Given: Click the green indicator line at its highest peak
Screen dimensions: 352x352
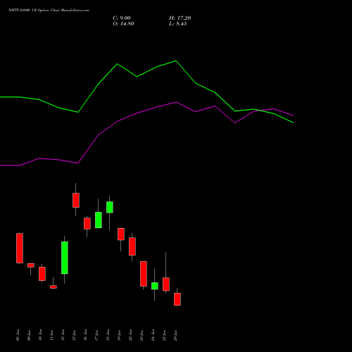Looking at the screenshot, I should click(x=176, y=61).
